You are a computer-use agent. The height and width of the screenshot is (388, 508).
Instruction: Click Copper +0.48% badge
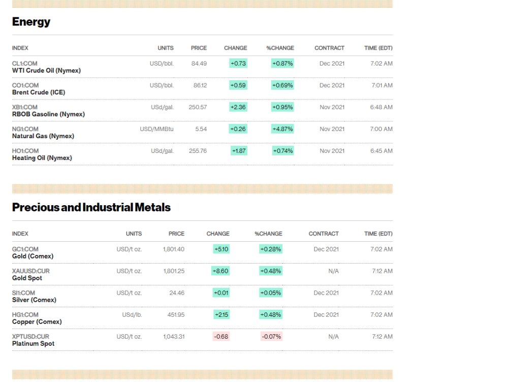pyautogui.click(x=271, y=315)
